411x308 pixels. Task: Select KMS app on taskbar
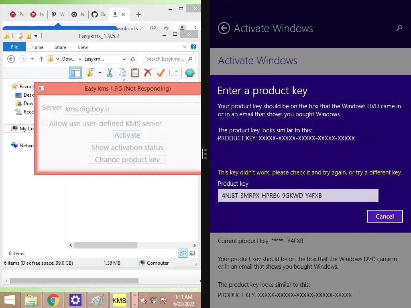pos(120,300)
